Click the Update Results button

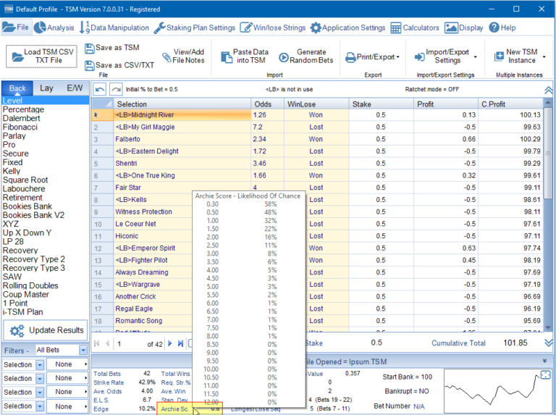coord(46,330)
